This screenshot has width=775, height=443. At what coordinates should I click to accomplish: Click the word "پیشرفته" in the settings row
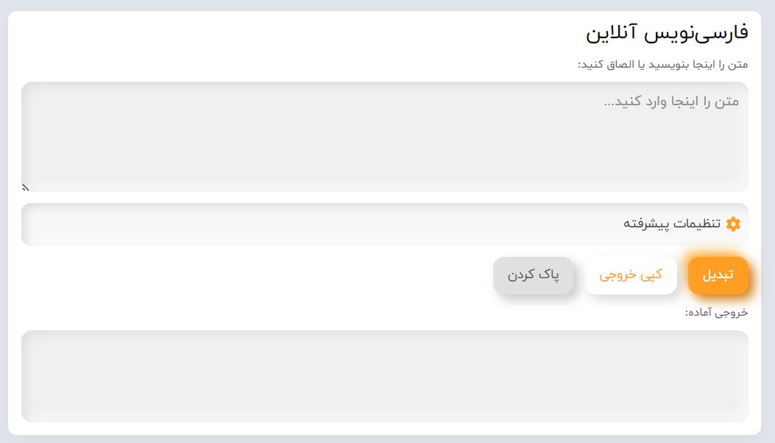click(x=645, y=224)
